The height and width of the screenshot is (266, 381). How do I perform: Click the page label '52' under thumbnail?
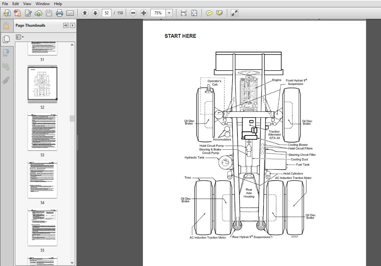(42, 107)
